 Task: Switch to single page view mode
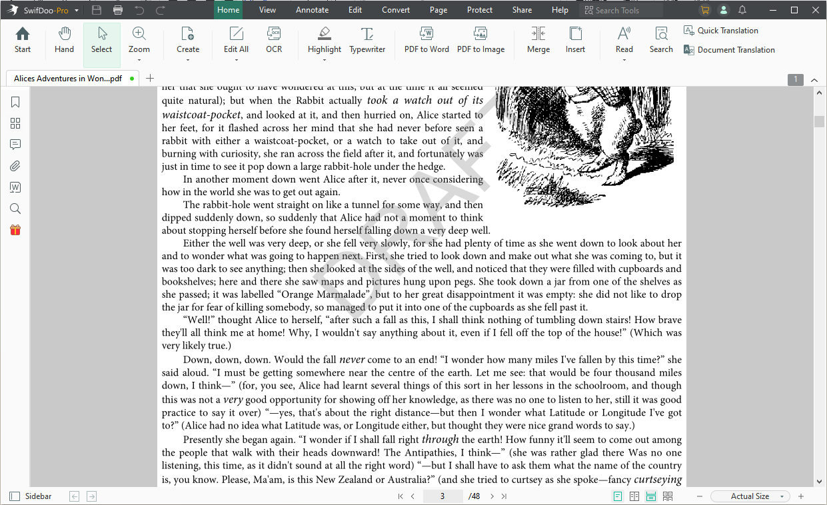coord(618,496)
